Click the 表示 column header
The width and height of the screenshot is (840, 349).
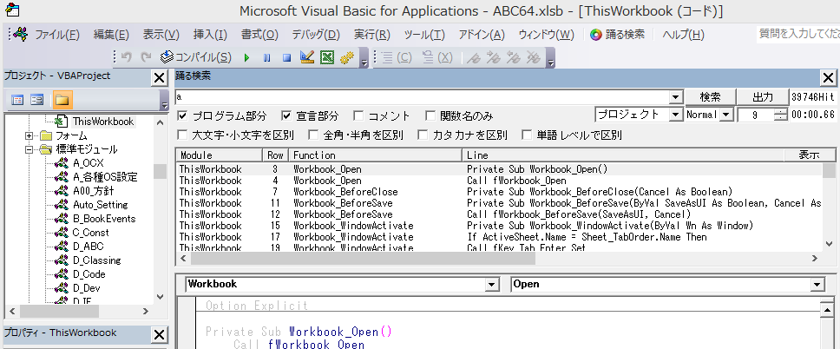tap(810, 155)
